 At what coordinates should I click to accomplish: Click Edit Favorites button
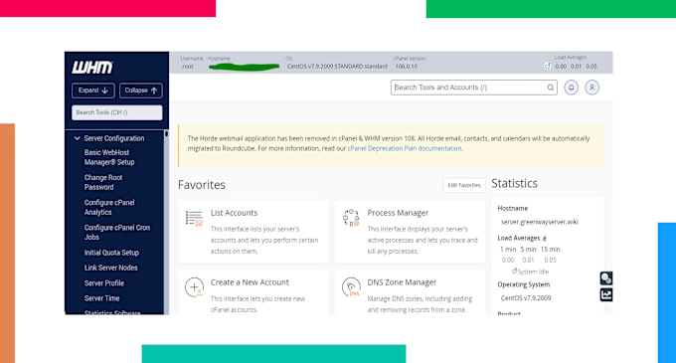tap(464, 185)
